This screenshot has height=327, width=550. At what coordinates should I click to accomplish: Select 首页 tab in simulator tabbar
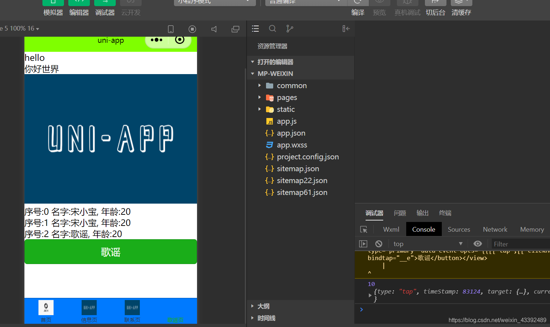click(x=46, y=311)
